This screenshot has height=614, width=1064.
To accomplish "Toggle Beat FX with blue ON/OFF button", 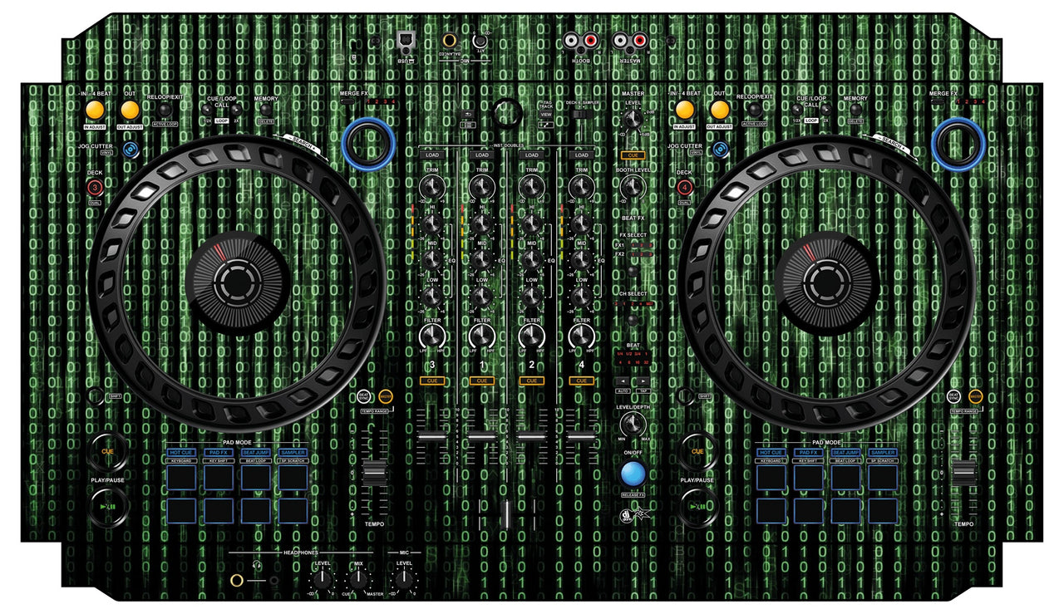I will (x=633, y=474).
